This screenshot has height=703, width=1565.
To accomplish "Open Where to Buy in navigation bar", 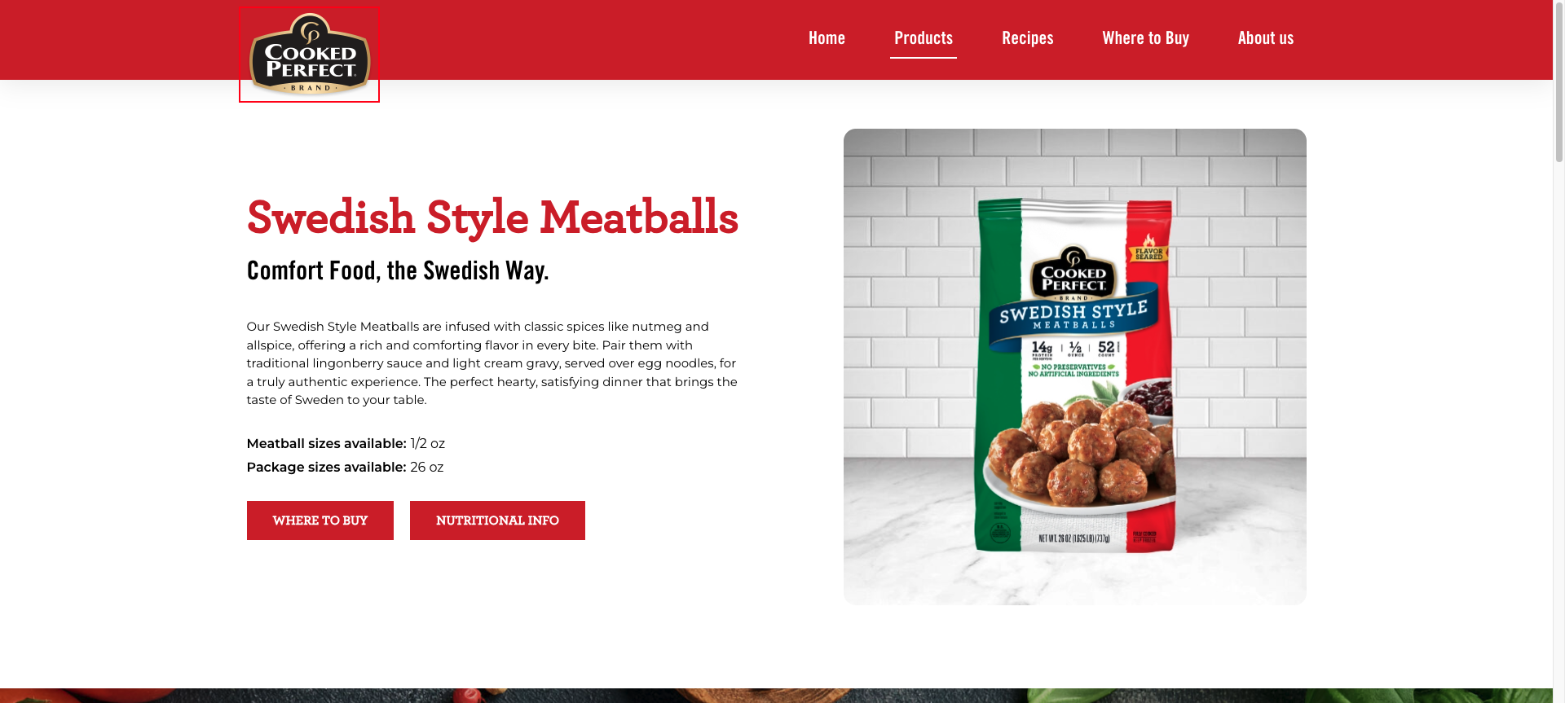I will click(x=1145, y=38).
